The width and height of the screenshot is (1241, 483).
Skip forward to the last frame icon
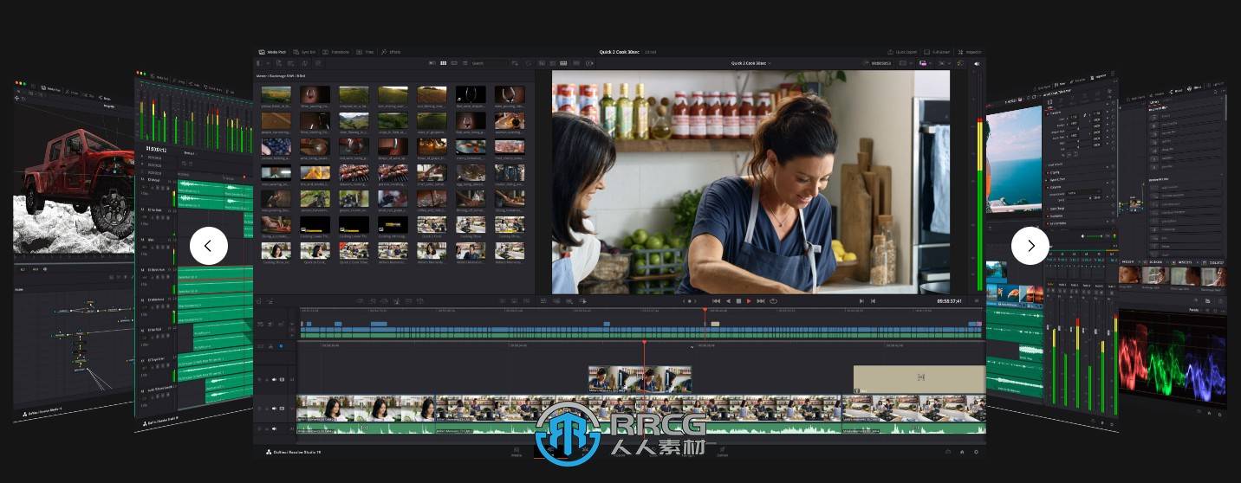click(760, 301)
